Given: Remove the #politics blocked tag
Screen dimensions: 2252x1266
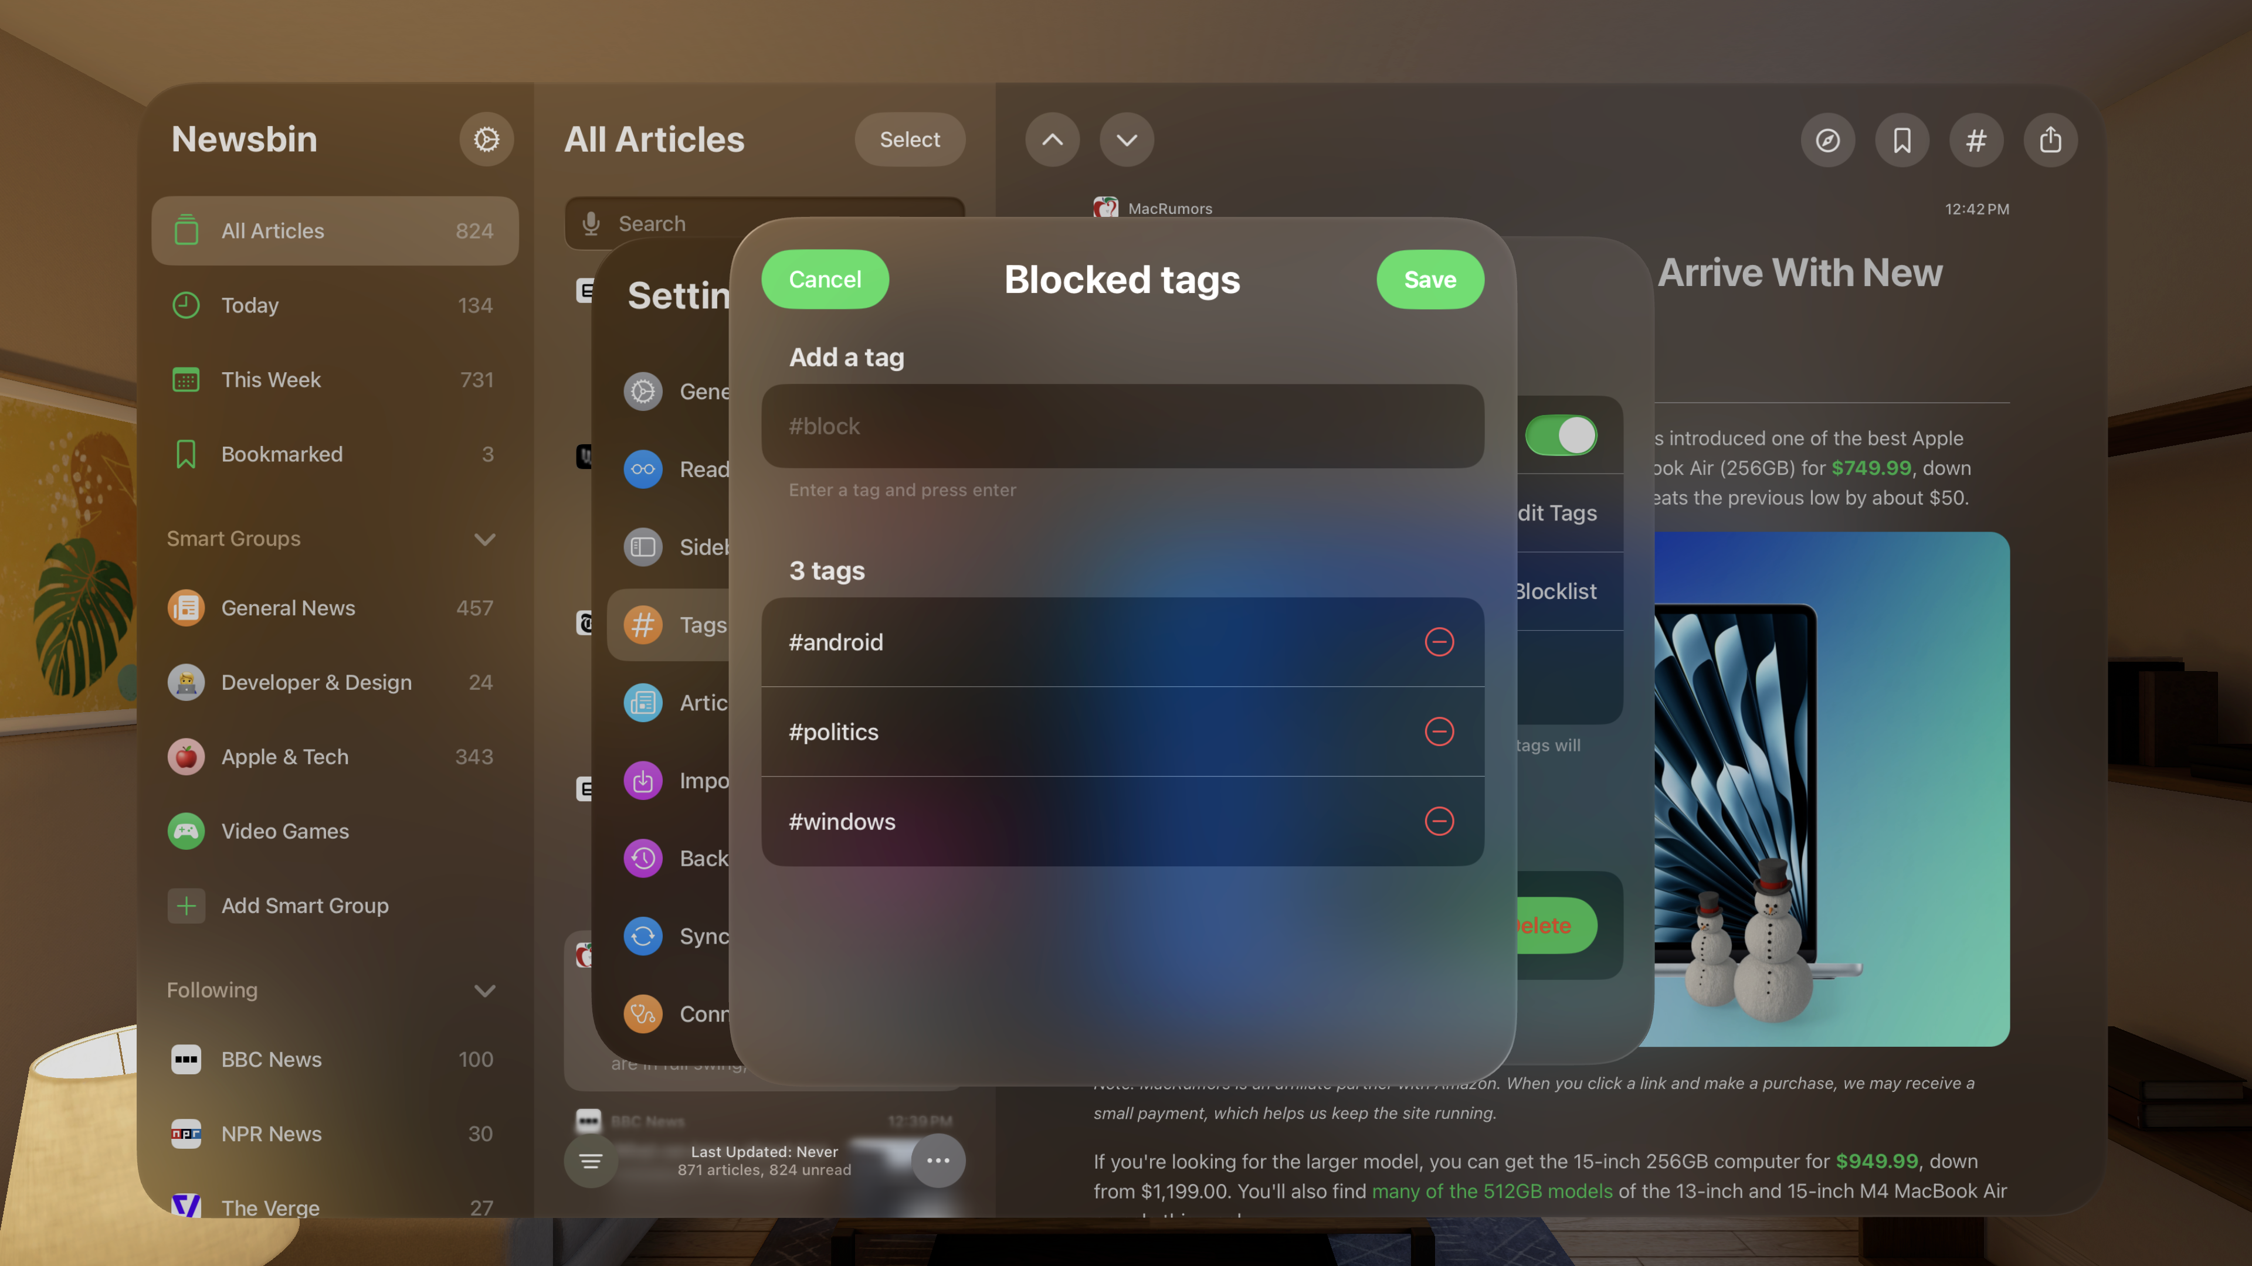Looking at the screenshot, I should (1439, 731).
